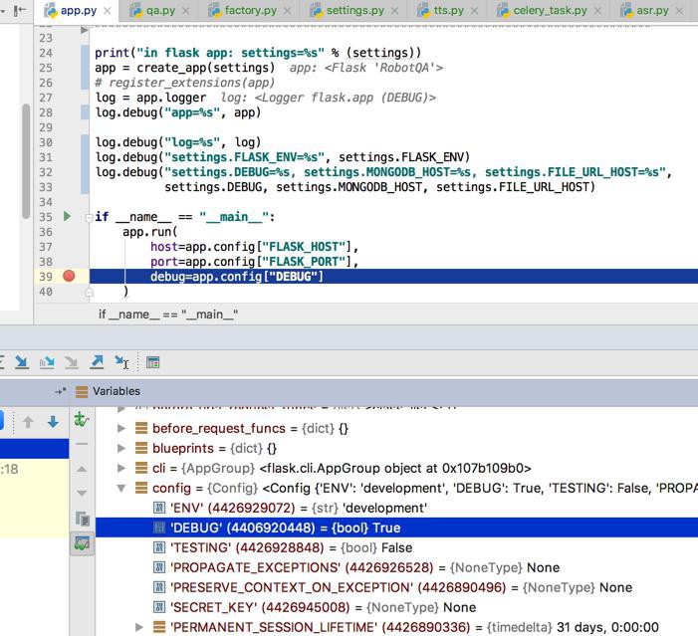Expand the blueprints dict variable
The width and height of the screenshot is (698, 636).
tap(121, 448)
